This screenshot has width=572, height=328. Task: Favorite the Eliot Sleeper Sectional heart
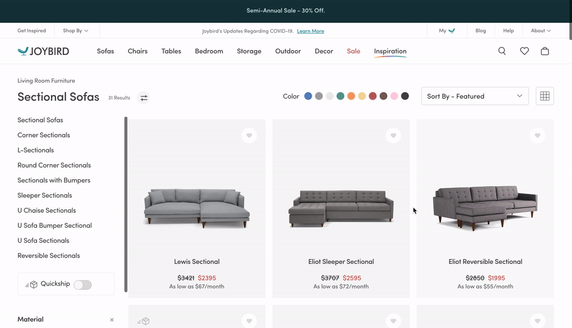(394, 136)
